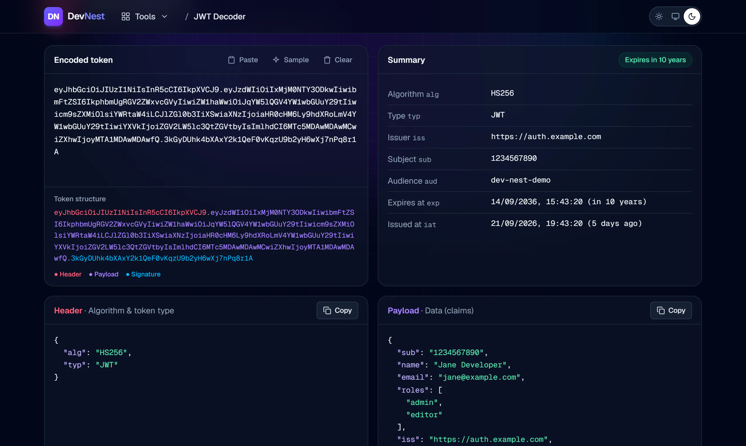The width and height of the screenshot is (746, 446).
Task: Paste token using Paste button label
Action: tap(248, 60)
